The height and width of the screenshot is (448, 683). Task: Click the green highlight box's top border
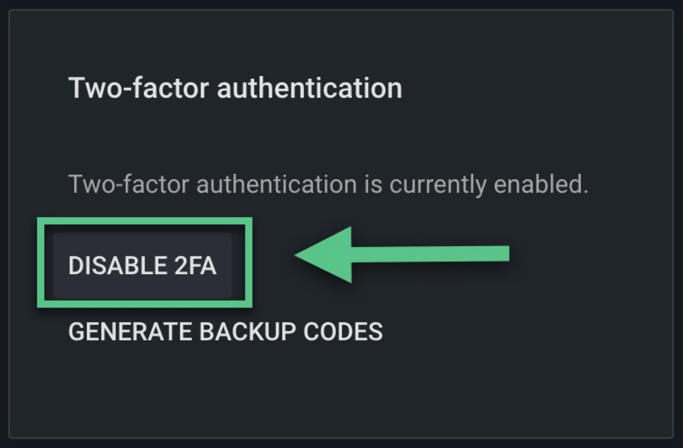[145, 221]
